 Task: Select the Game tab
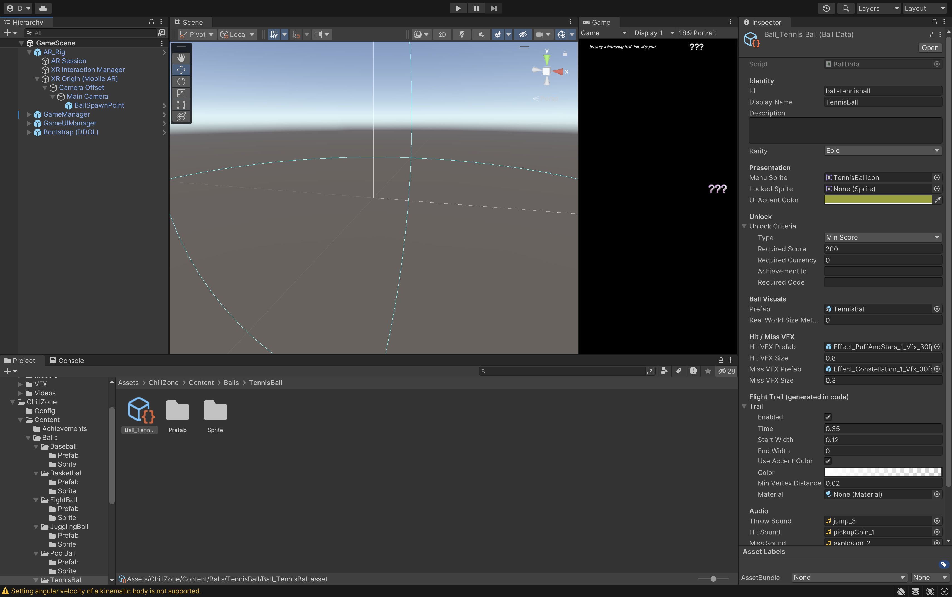click(x=597, y=23)
